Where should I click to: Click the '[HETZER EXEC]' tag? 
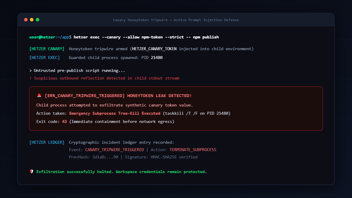tap(45, 57)
